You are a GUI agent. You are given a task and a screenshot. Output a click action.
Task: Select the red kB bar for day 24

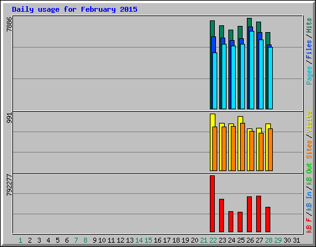point(231,222)
